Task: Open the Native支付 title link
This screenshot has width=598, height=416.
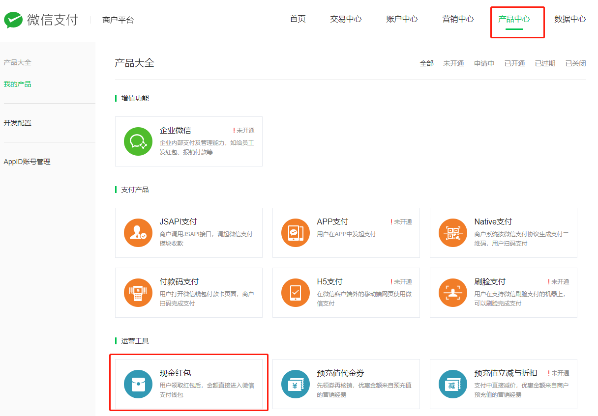Action: click(493, 222)
